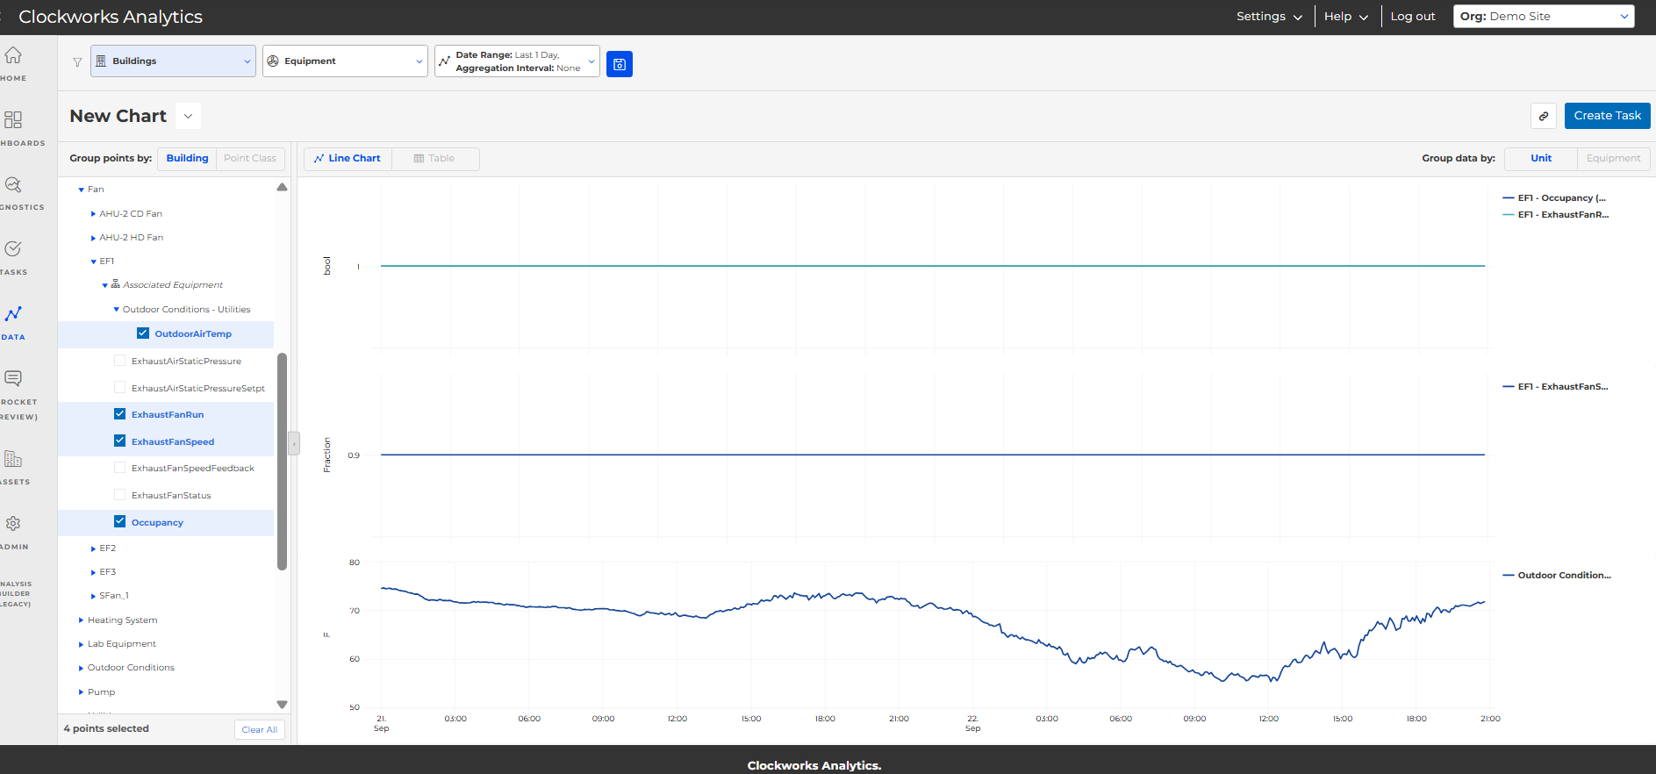Switch to Table view tab
Viewport: 1656px width, 774px height.
point(435,159)
